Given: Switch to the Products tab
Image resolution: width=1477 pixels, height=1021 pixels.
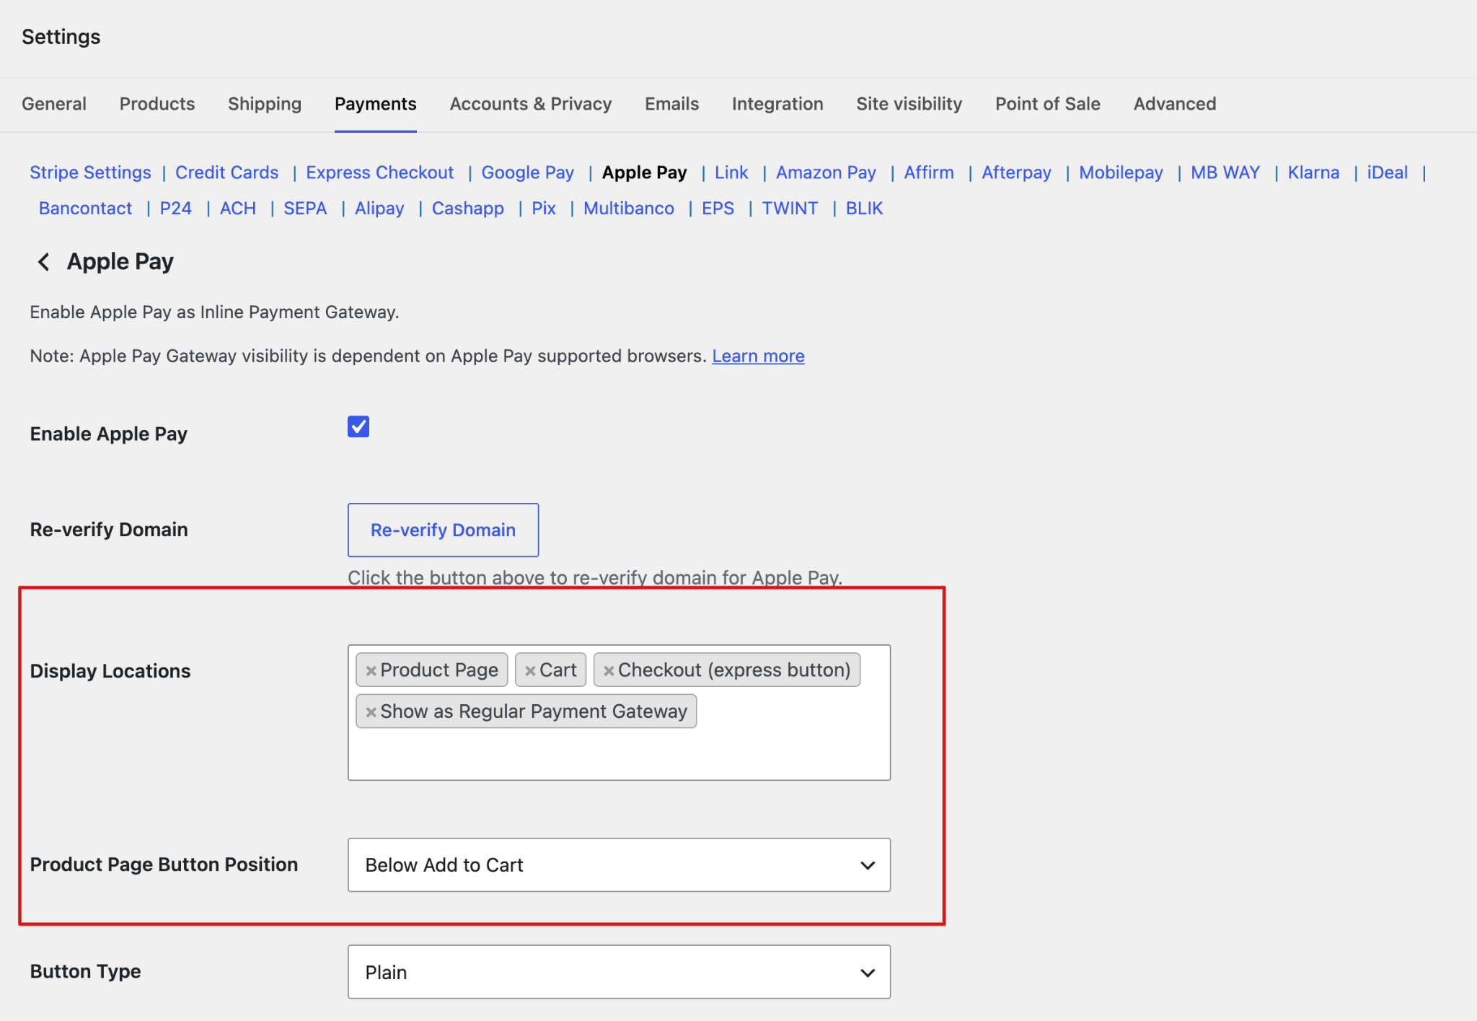Looking at the screenshot, I should tap(157, 104).
